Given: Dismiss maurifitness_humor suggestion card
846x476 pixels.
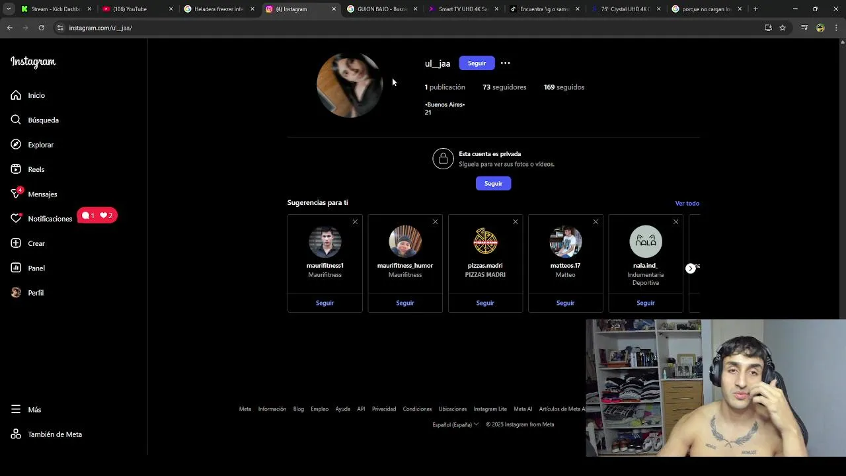Looking at the screenshot, I should click(435, 221).
